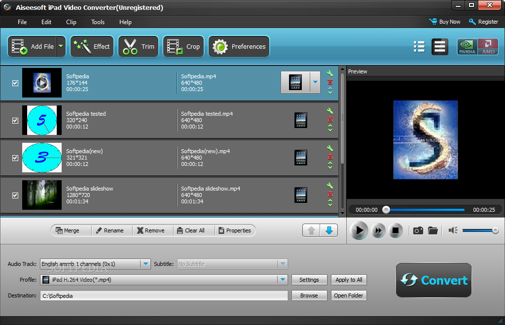The height and width of the screenshot is (325, 505).
Task: Click the Settings button next to Profile
Action: 309,280
